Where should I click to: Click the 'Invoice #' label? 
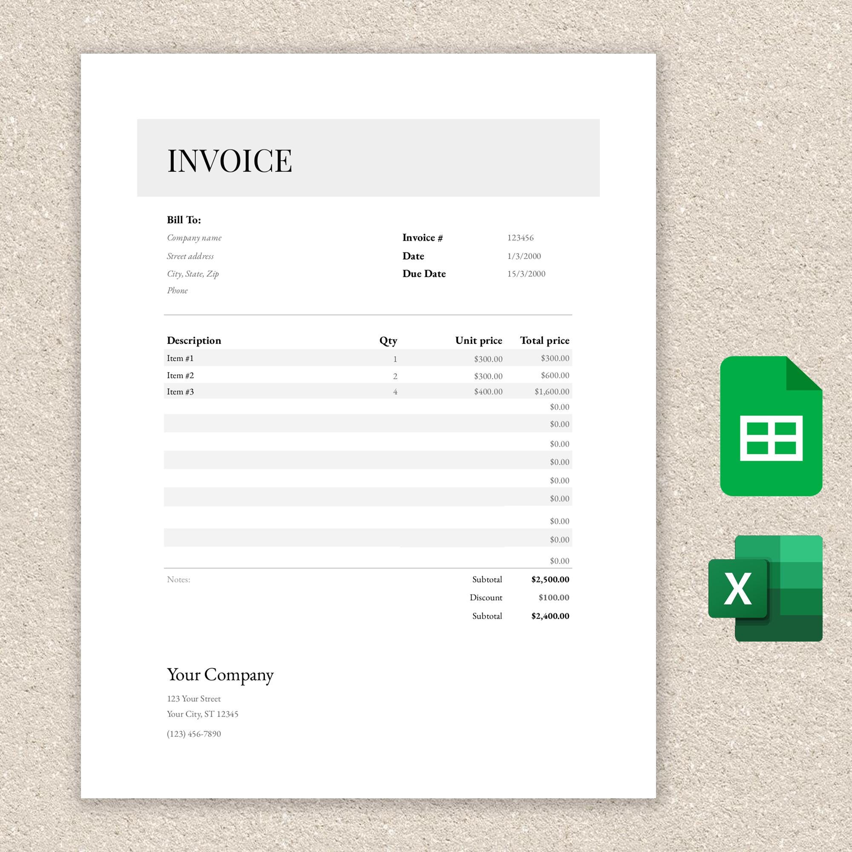[x=423, y=238]
